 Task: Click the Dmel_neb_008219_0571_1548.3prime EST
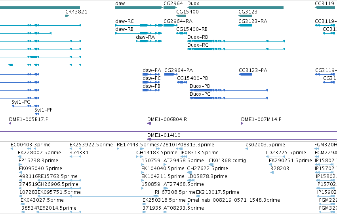point(189,204)
